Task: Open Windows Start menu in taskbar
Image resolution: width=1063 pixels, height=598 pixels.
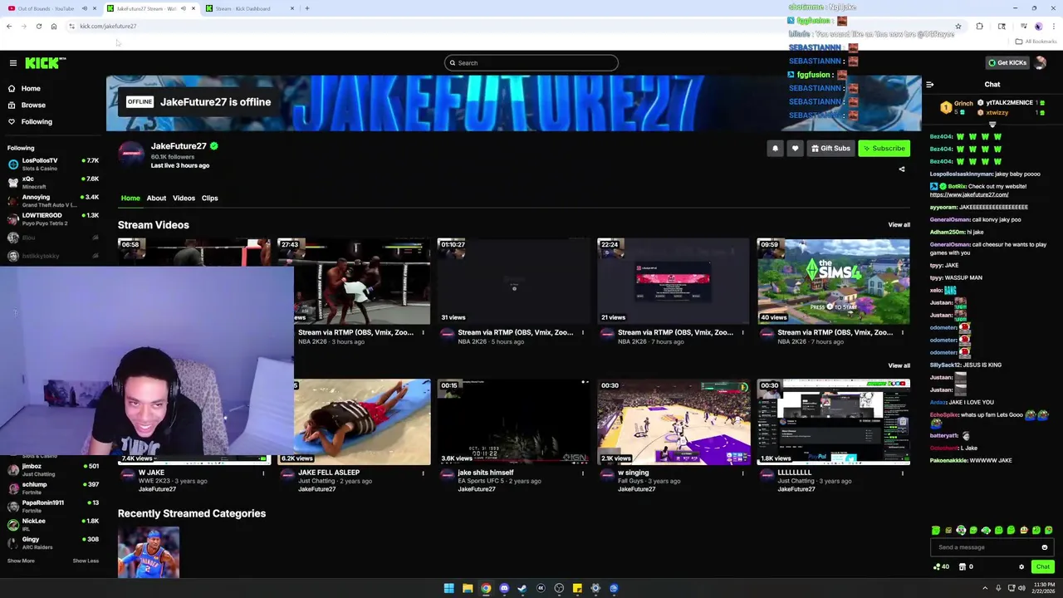Action: pos(449,588)
